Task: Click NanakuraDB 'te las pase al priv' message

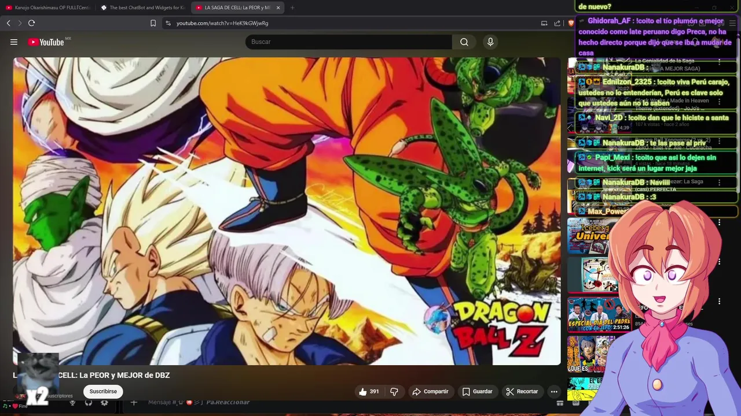Action: coord(655,143)
